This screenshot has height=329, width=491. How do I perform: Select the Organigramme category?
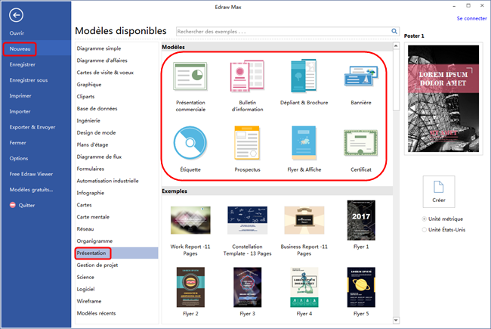click(x=94, y=241)
